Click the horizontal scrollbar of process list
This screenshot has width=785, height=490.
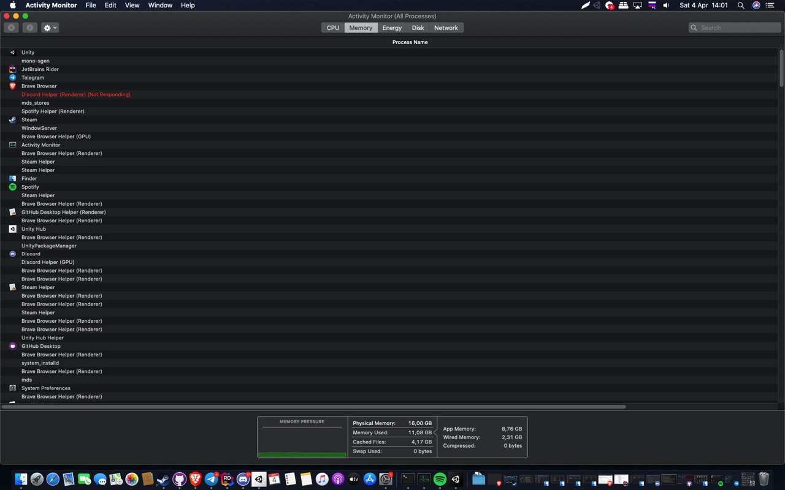pyautogui.click(x=313, y=407)
